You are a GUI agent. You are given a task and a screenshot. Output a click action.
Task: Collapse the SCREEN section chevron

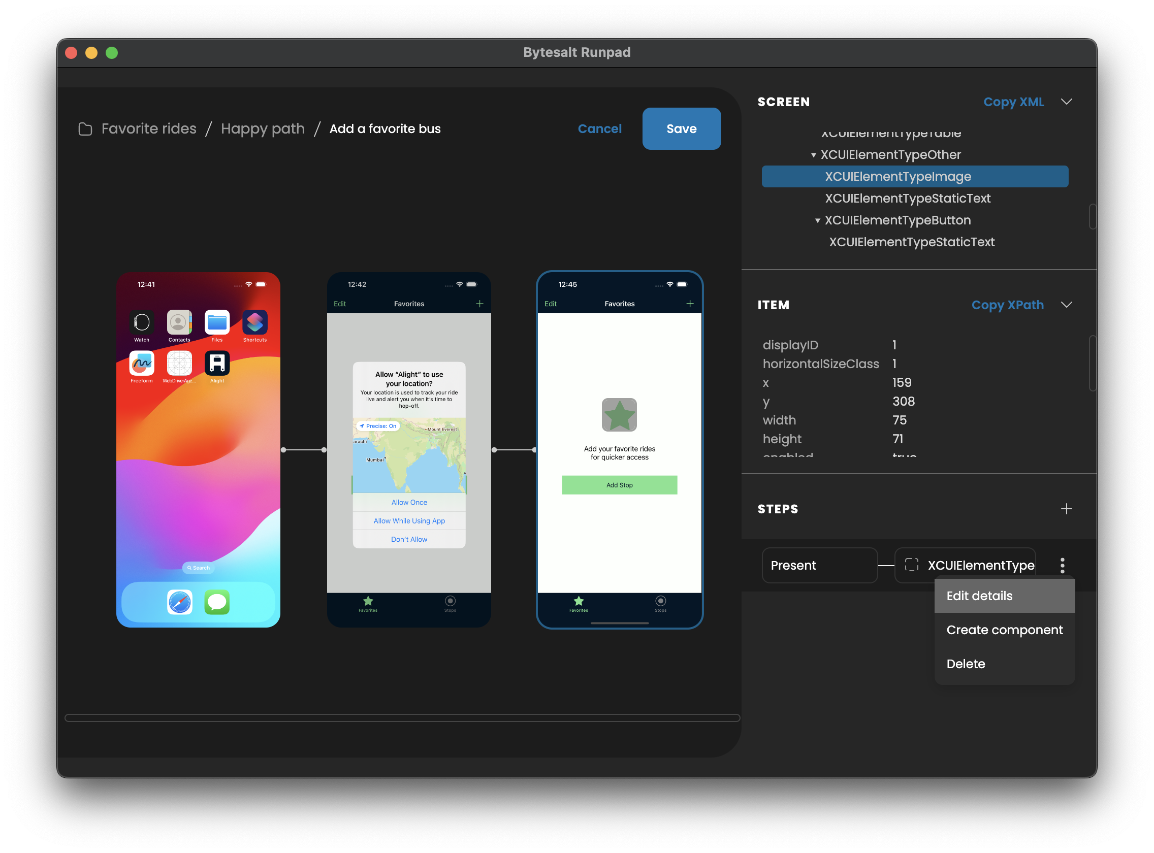(x=1066, y=102)
